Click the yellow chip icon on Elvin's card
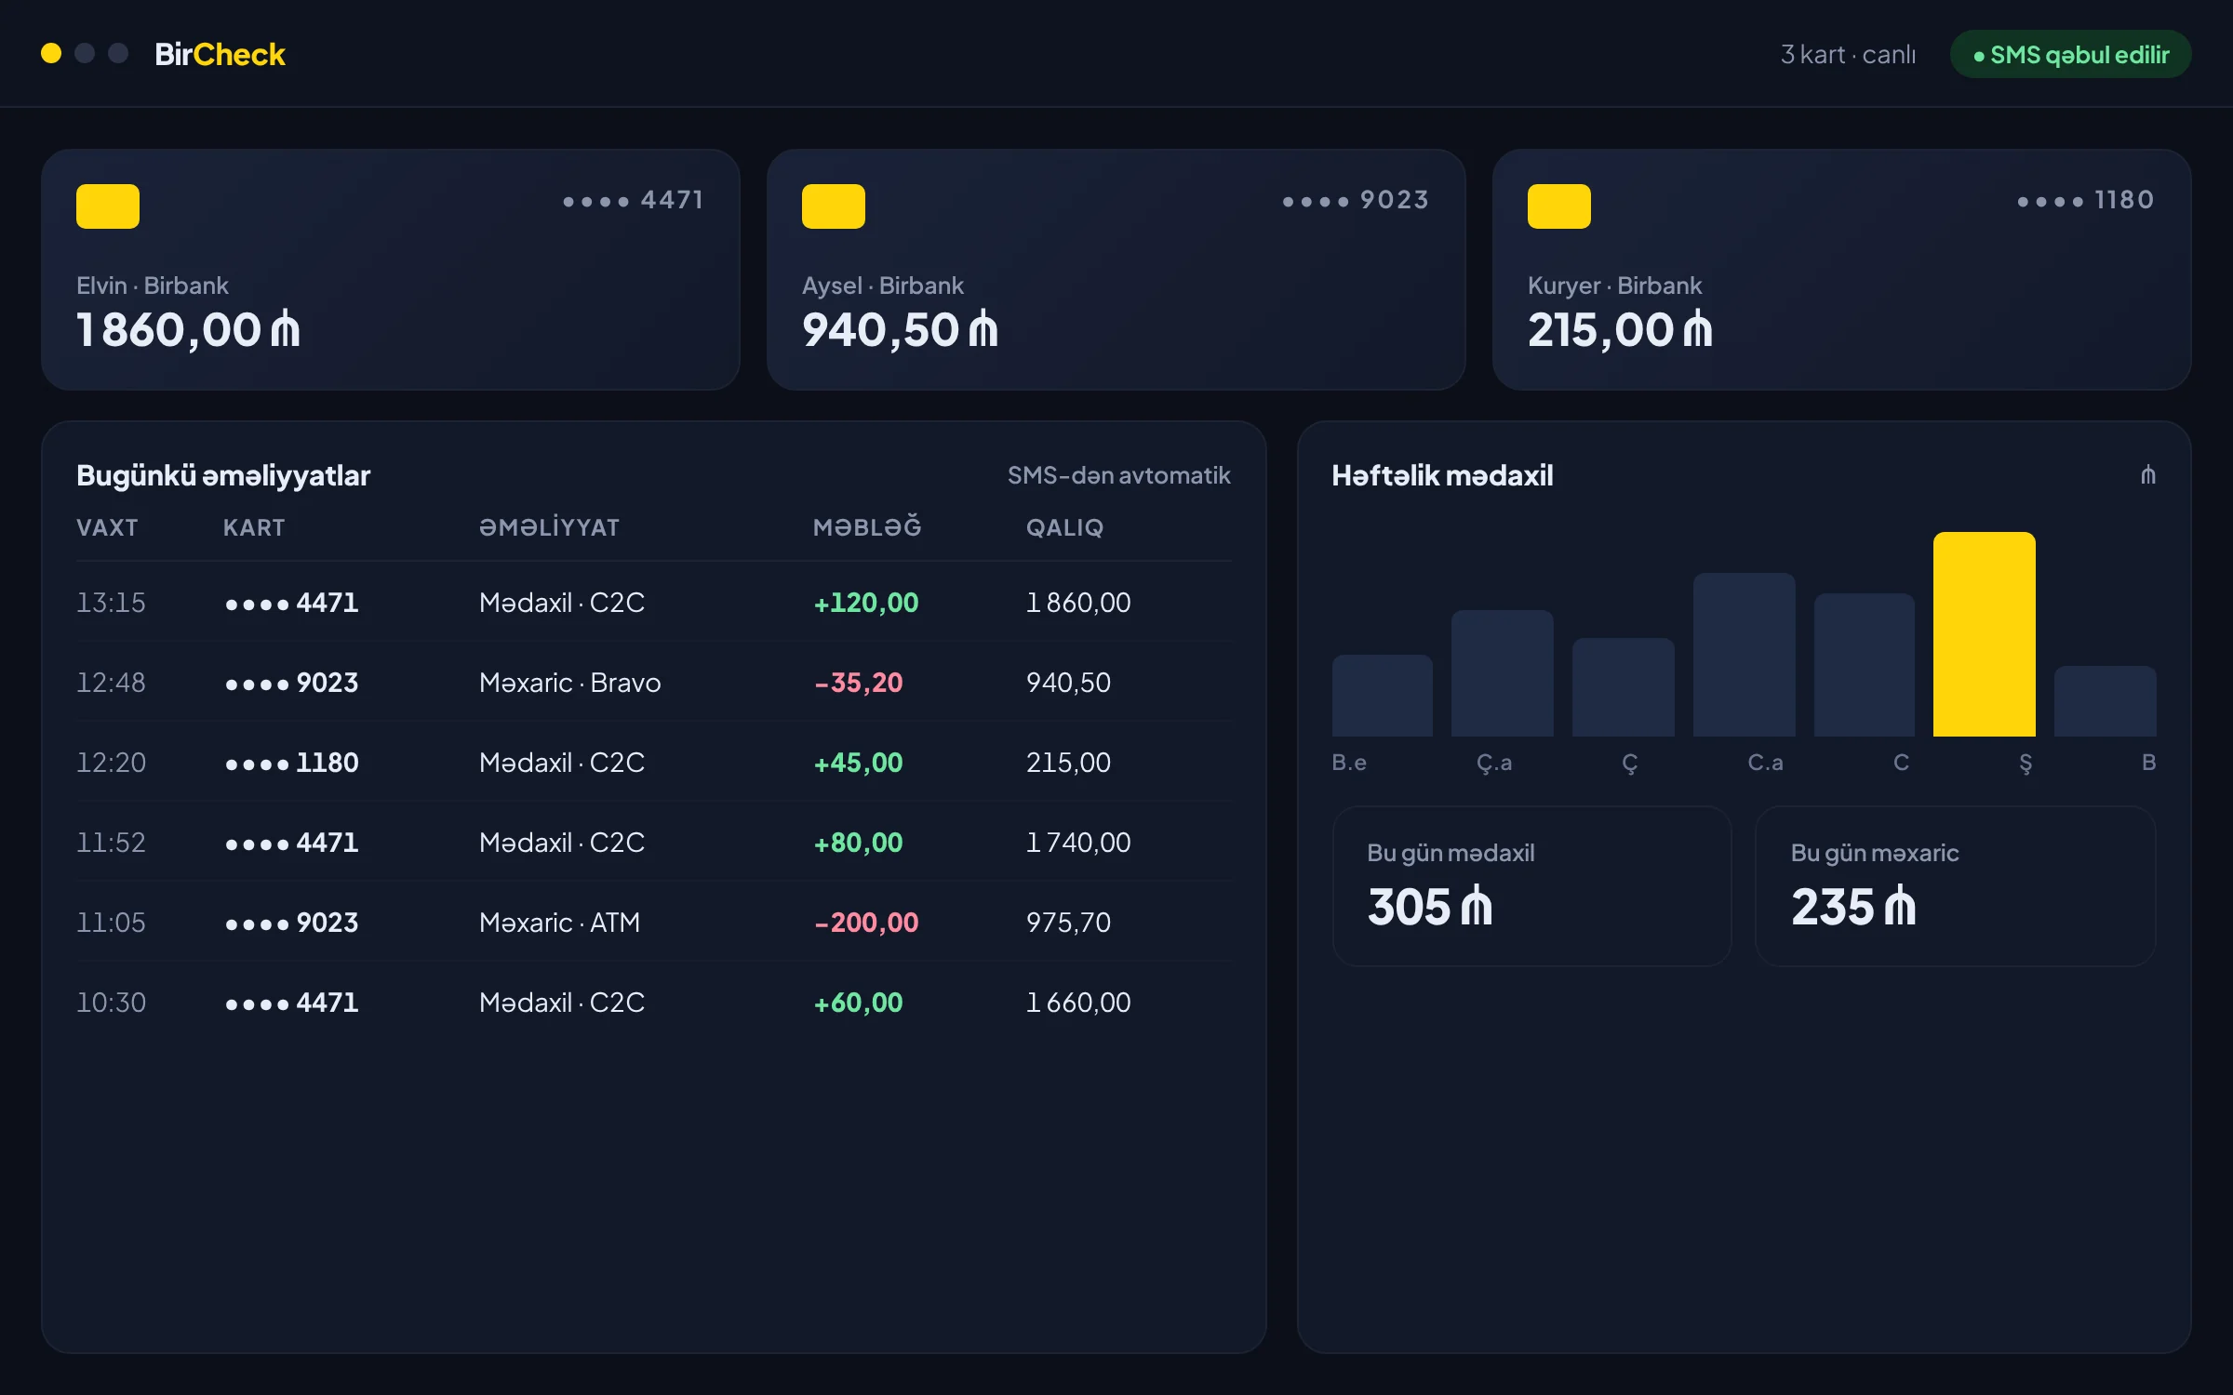2233x1395 pixels. [108, 206]
